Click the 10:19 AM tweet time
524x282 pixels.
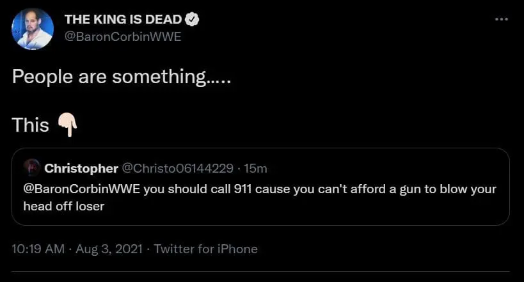[38, 249]
